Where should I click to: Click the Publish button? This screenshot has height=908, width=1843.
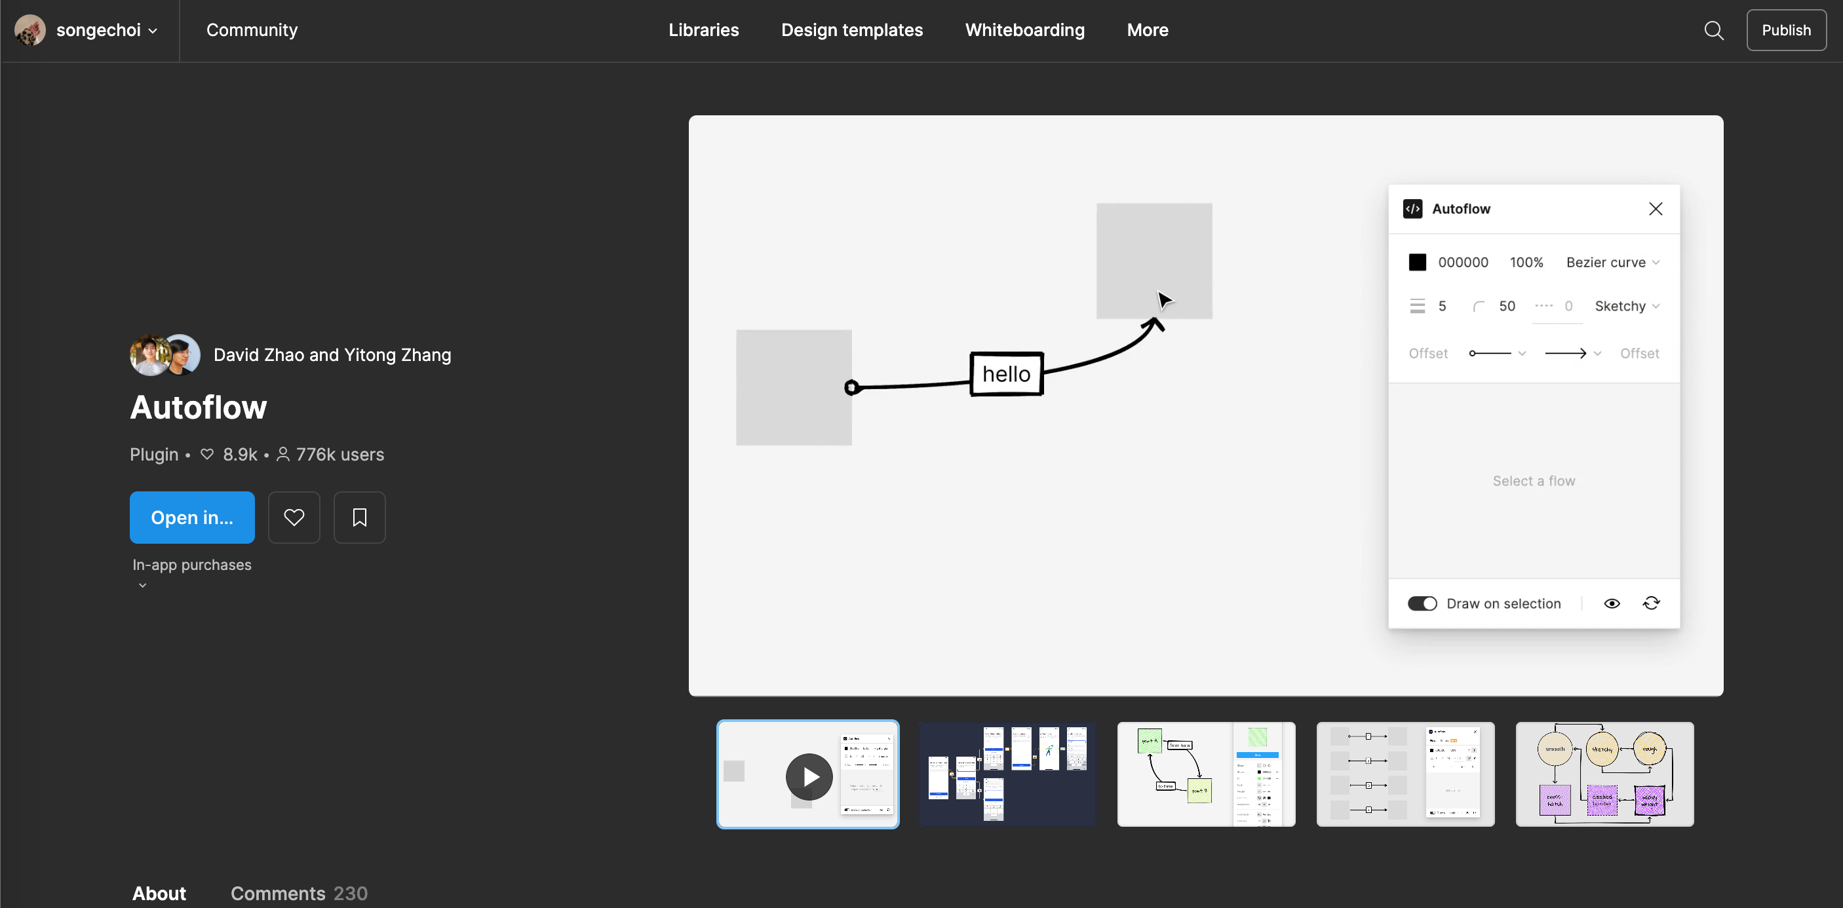(1786, 30)
